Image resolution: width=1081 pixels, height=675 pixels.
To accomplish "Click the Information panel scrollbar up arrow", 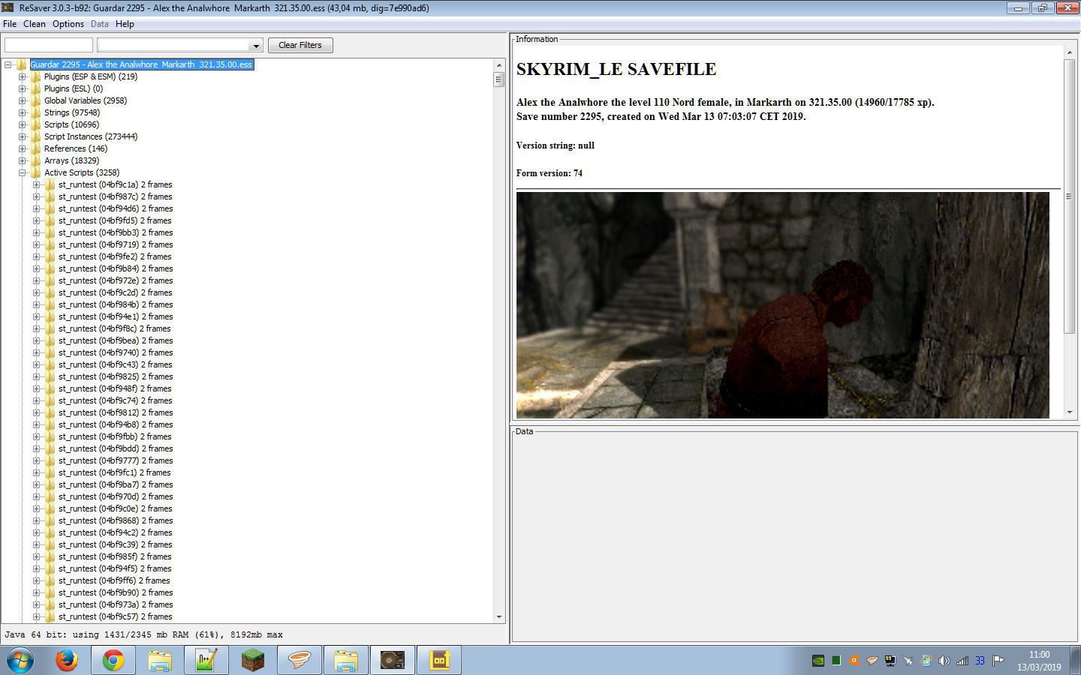I will coord(1070,53).
